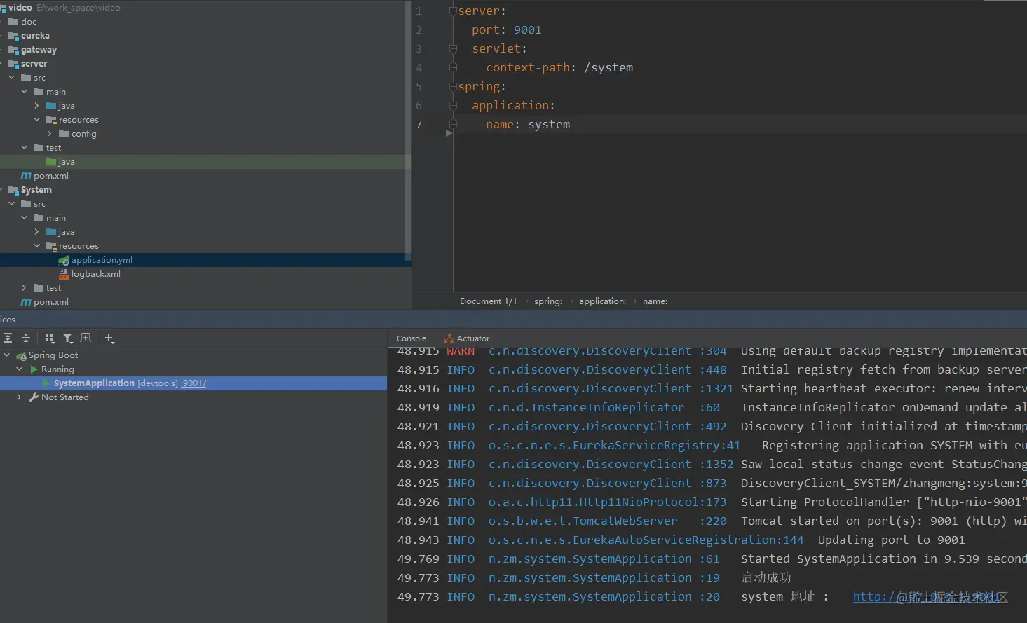The width and height of the screenshot is (1027, 623).
Task: Switch to the Console tab
Action: click(x=412, y=338)
